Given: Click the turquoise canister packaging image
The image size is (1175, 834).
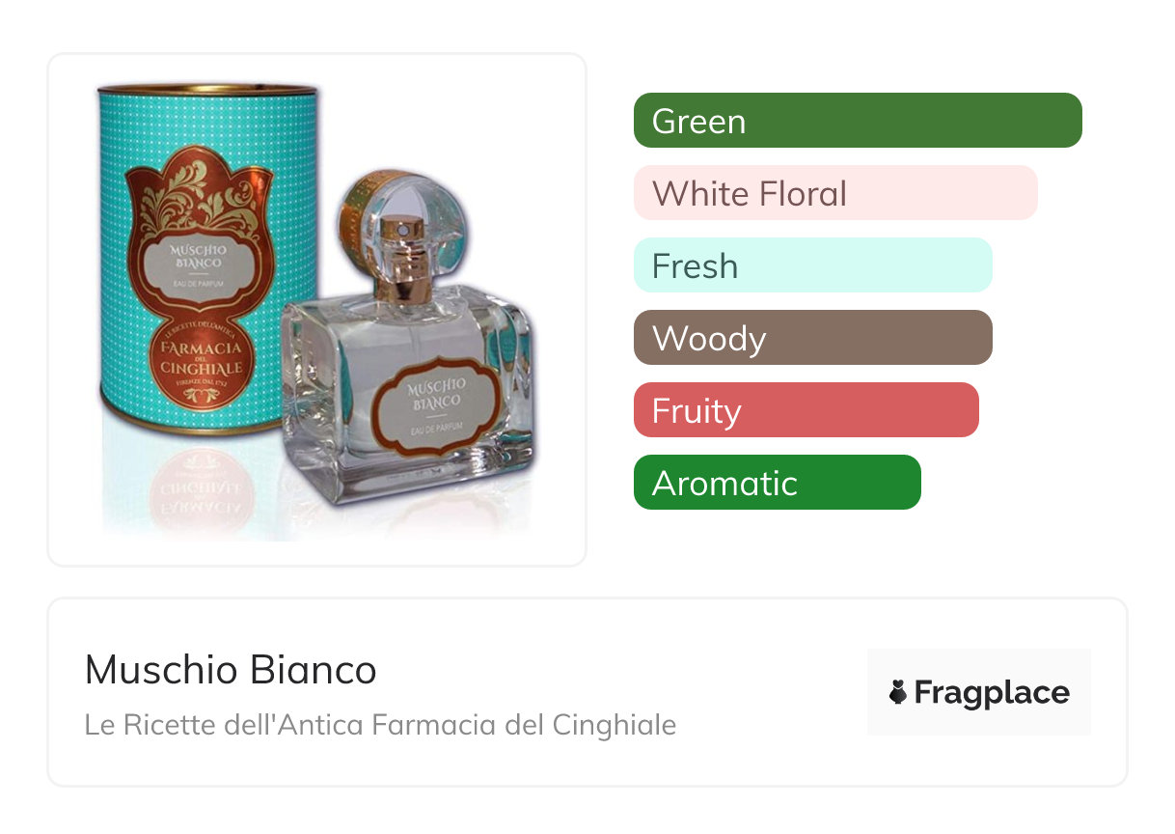Looking at the screenshot, I should [209, 261].
